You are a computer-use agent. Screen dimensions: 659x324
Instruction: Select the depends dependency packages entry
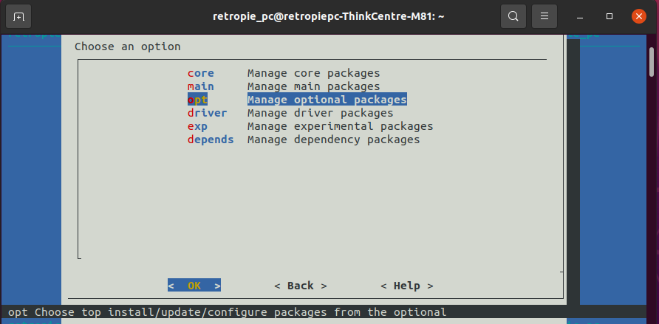pos(211,139)
